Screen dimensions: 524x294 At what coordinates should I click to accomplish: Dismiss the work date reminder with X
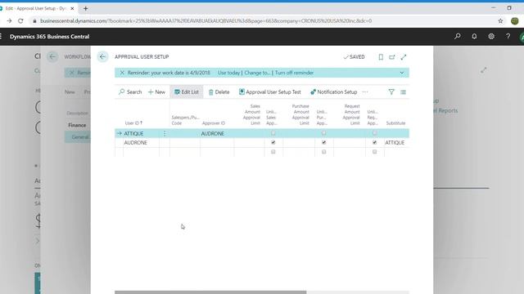(122, 73)
